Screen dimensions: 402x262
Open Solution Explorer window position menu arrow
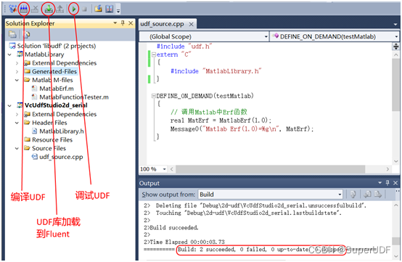[x=115, y=23]
